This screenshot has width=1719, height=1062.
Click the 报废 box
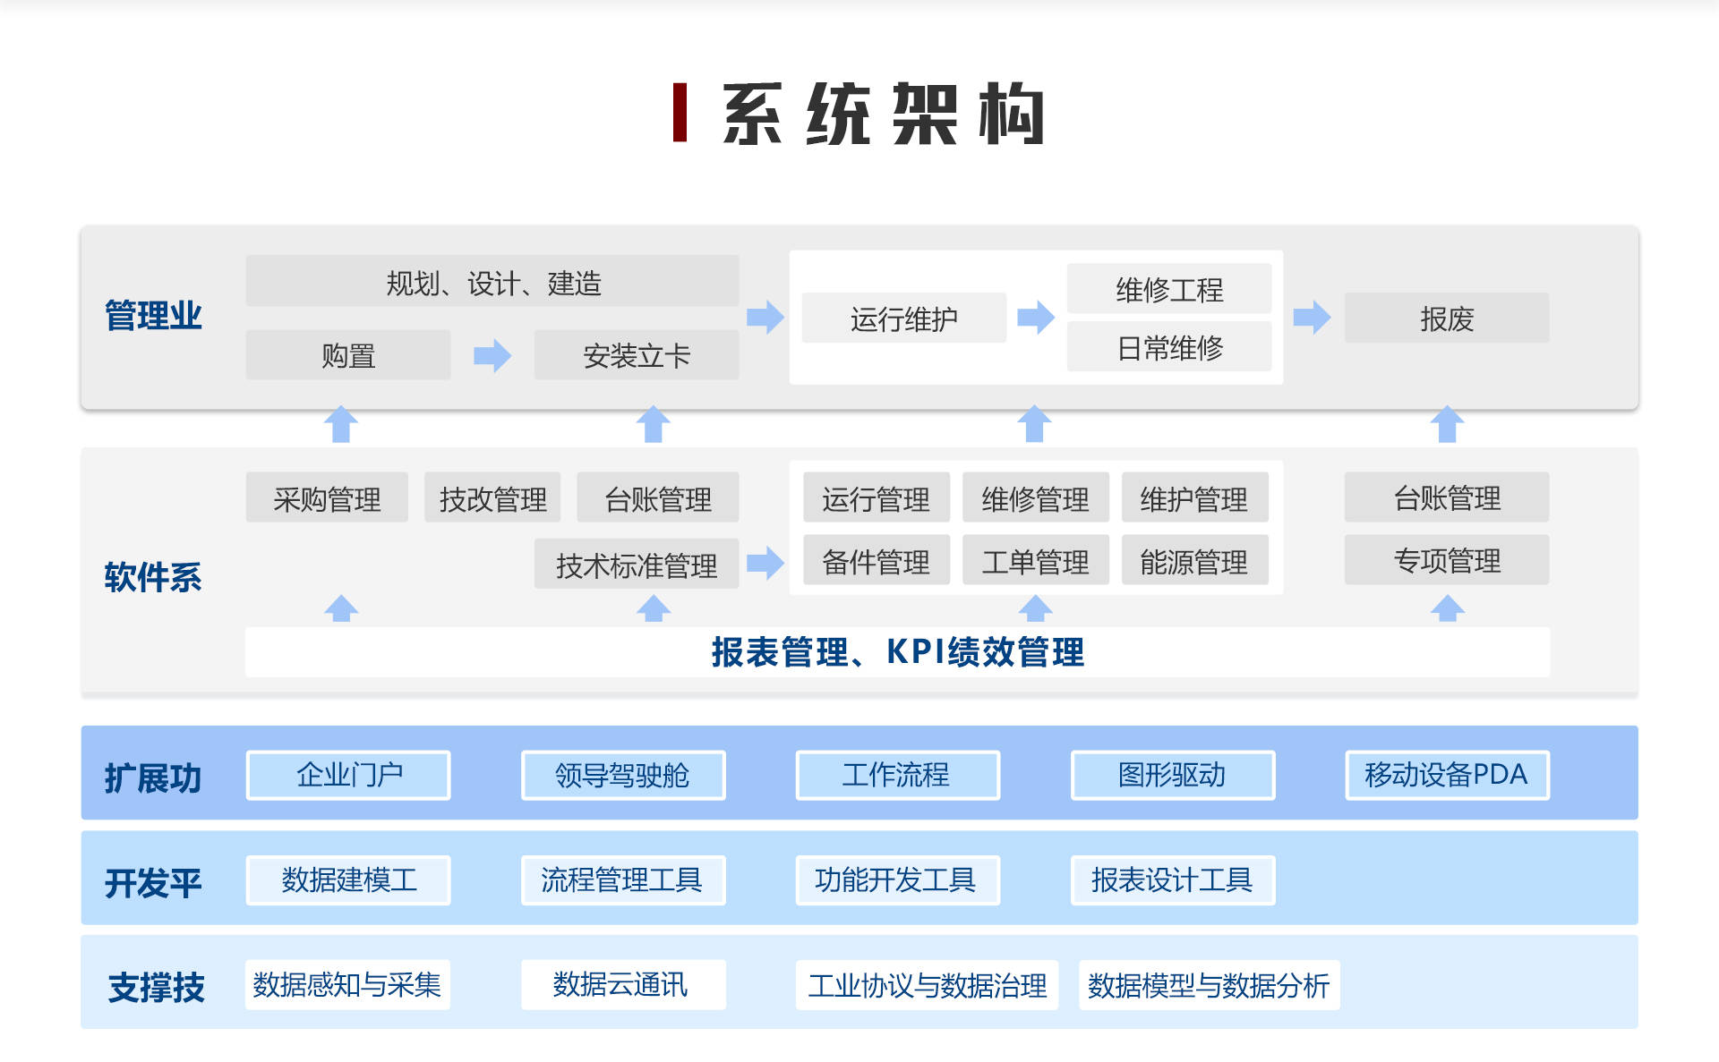pyautogui.click(x=1447, y=318)
